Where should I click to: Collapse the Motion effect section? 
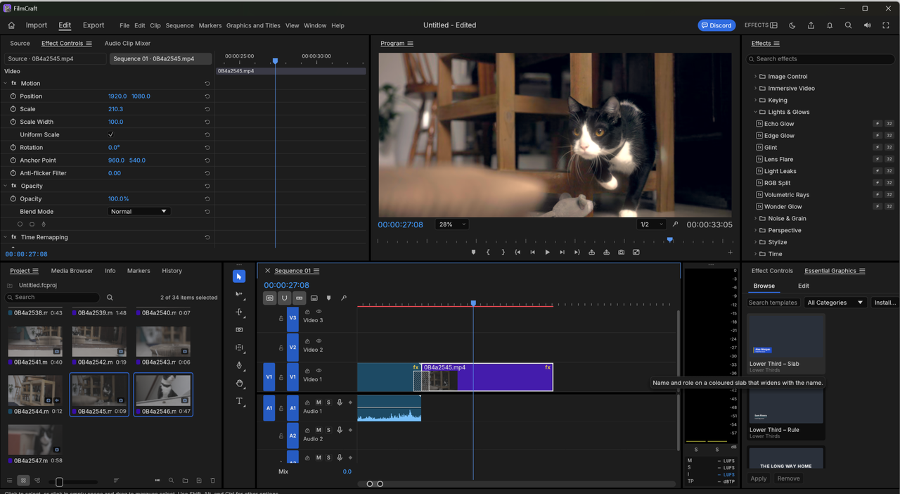point(6,83)
